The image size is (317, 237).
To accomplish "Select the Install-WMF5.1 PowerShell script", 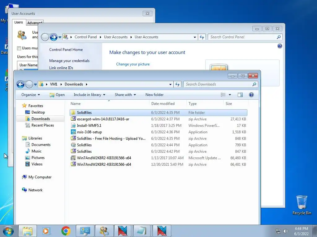I will click(158, 125).
